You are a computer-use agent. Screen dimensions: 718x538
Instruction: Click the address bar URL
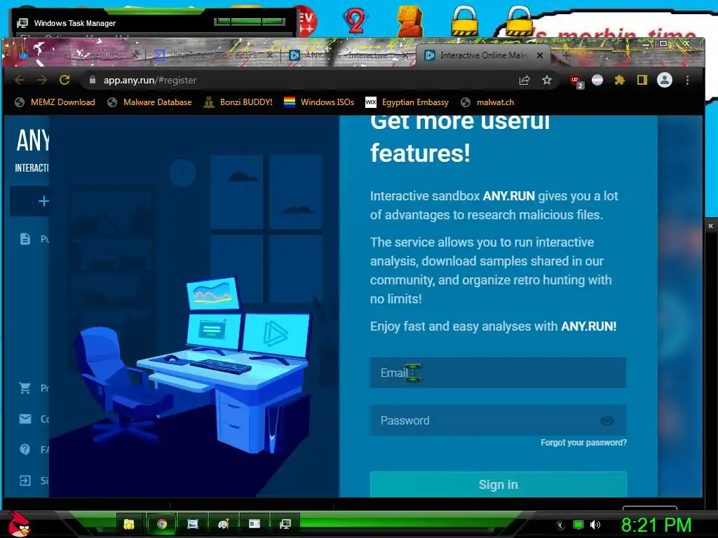(150, 80)
